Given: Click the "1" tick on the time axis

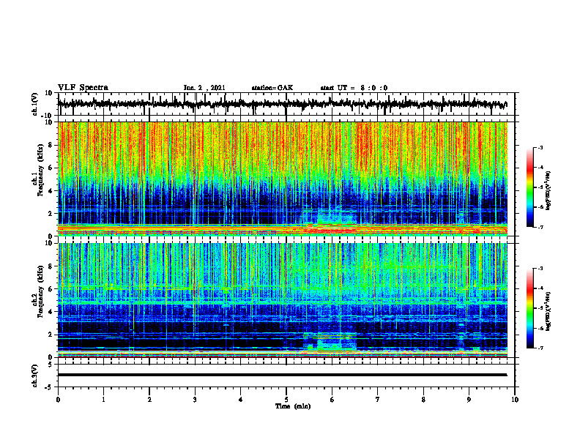Looking at the screenshot, I should point(103,400).
